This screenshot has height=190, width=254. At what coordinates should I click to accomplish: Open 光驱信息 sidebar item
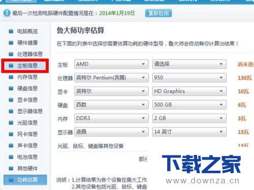[x=27, y=122]
